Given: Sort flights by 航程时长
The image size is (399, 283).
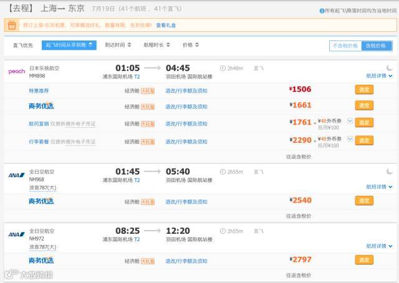Looking at the screenshot, I should [x=156, y=45].
